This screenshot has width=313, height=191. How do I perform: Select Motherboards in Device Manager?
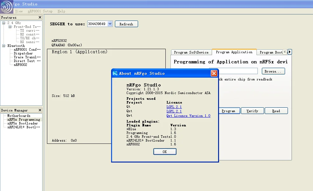19,116
